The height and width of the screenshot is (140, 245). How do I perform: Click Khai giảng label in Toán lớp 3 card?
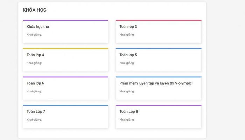127,35
